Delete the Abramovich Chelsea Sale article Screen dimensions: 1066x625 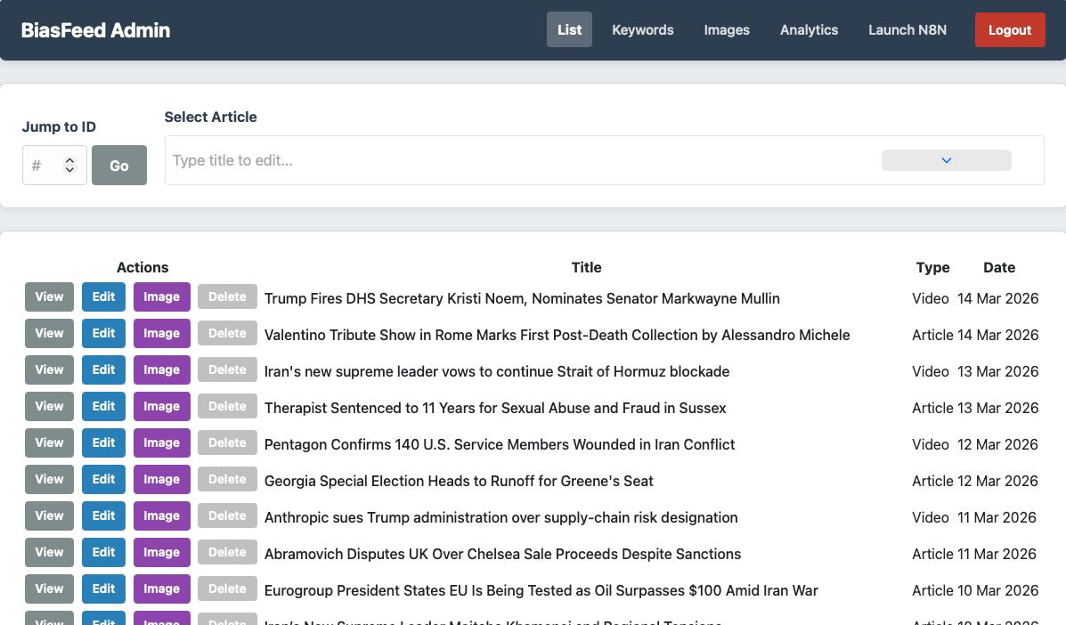(226, 552)
